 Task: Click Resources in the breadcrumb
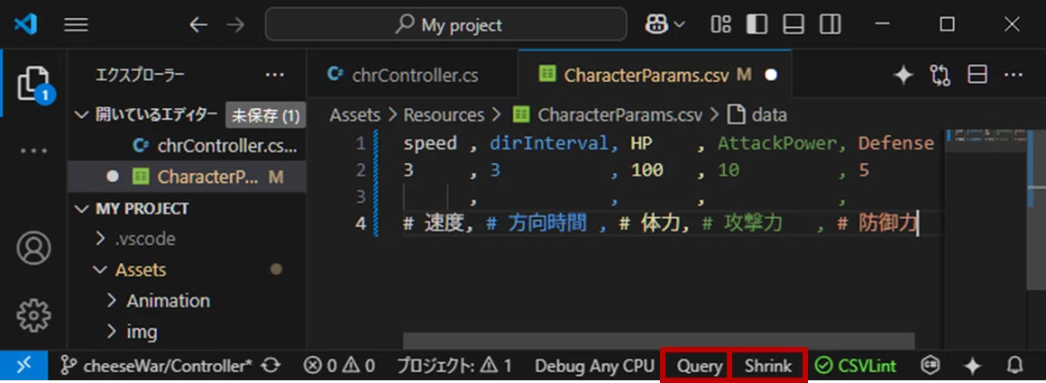[444, 114]
